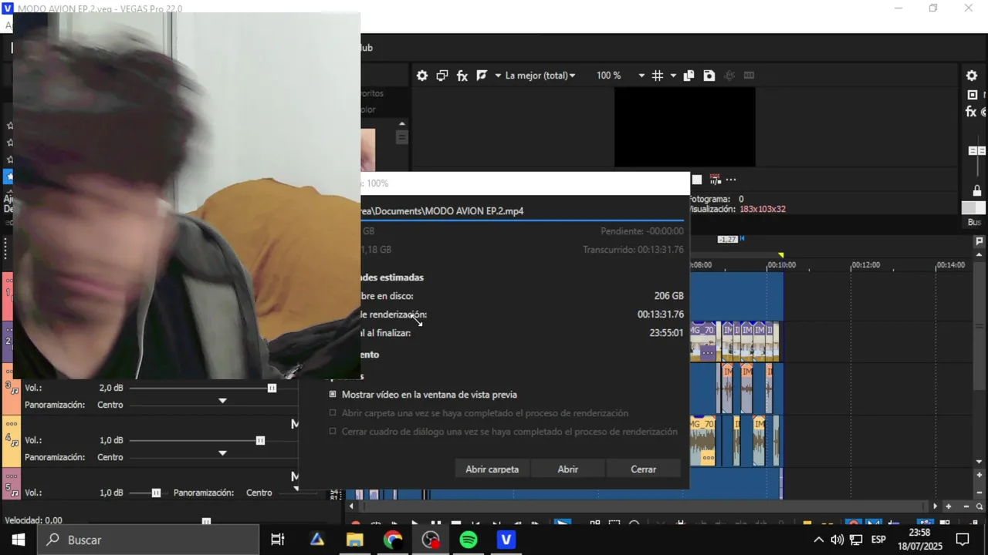Click the Cerrar button in render dialog
988x555 pixels.
pos(643,469)
